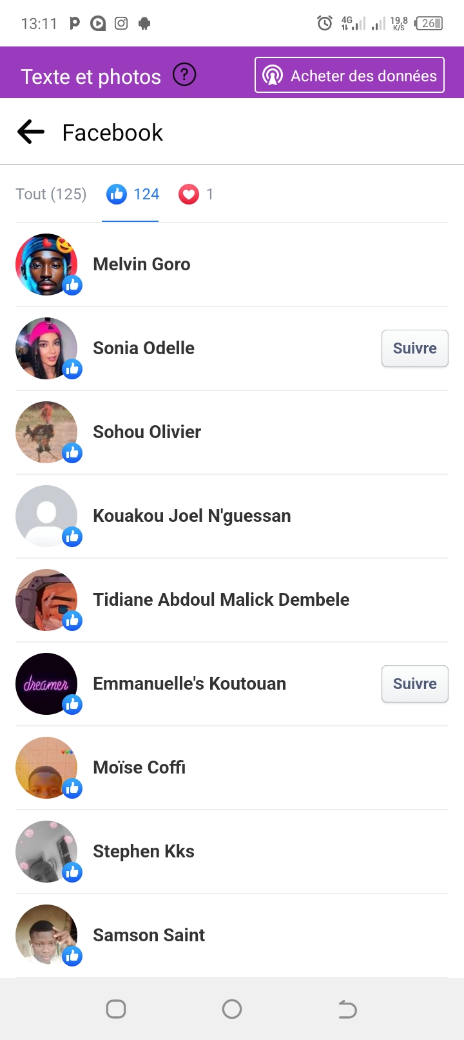Open Sohou Olivier's rooster avatar

click(x=46, y=432)
